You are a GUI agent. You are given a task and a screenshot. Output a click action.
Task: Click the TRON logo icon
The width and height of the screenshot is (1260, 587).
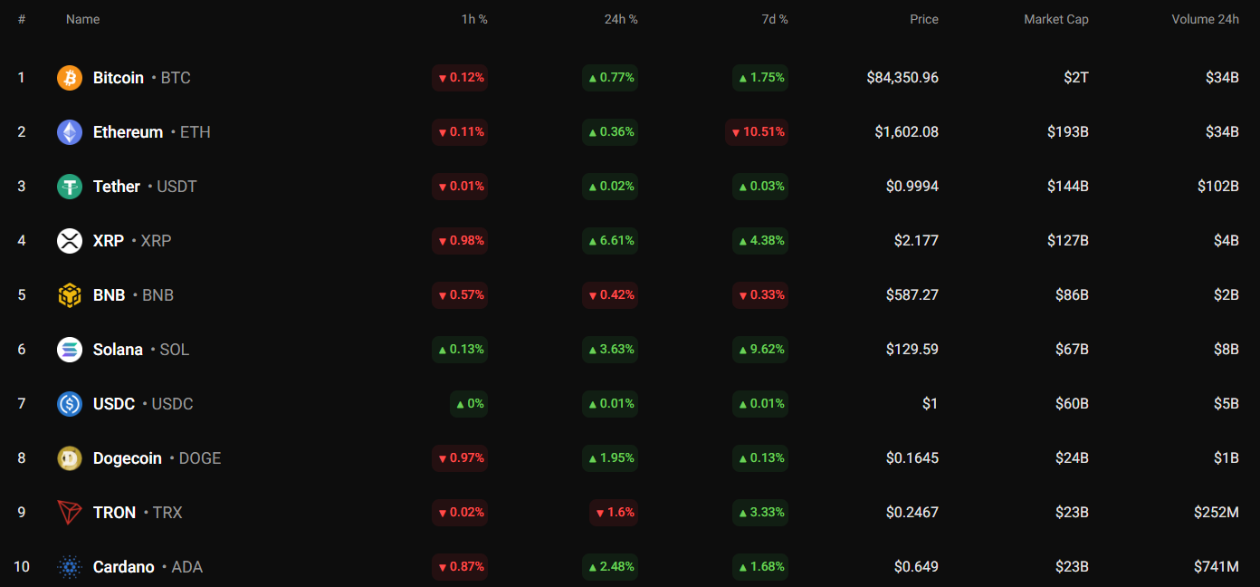click(x=70, y=513)
